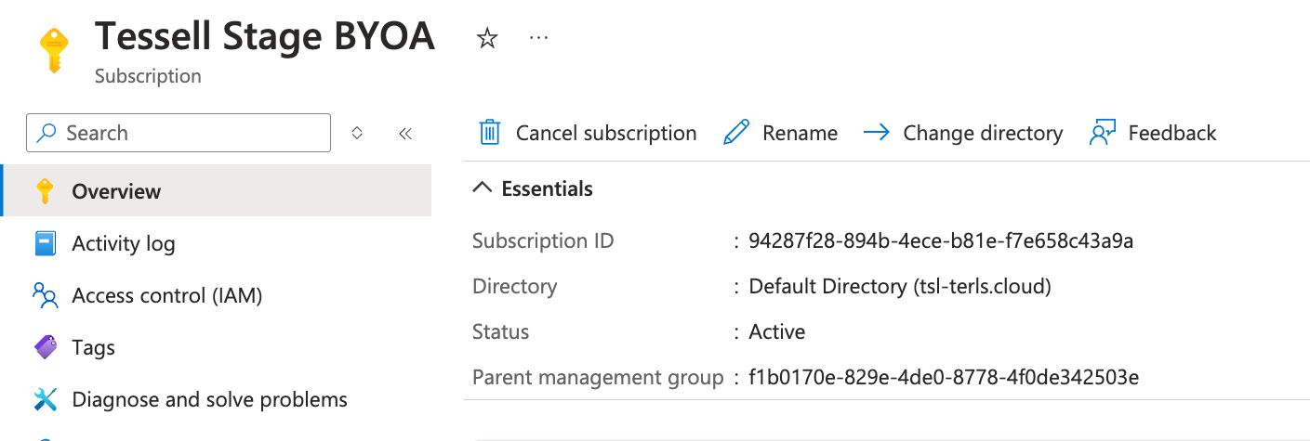1310x441 pixels.
Task: Open the more options ellipsis menu
Action: [538, 38]
